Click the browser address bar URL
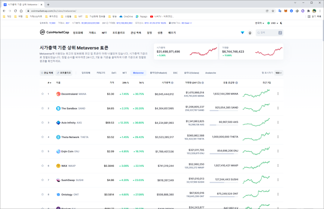Screen dimensions: 324x209 click(x=53, y=11)
